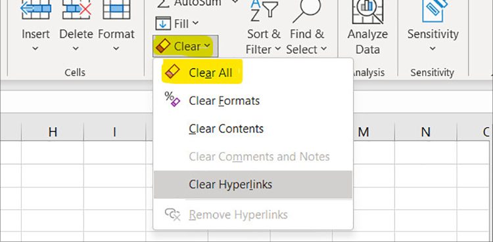This screenshot has width=493, height=242.
Task: Open the Sensitivity dropdown chevron
Action: click(433, 49)
